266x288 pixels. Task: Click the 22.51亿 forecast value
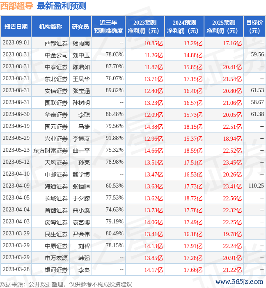(232, 127)
